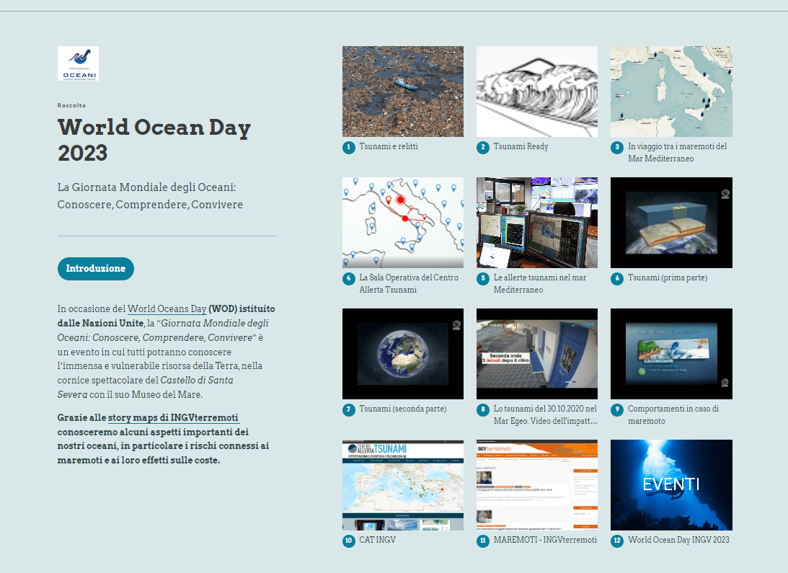
Task: Select the tsunami alert control room thumbnail
Action: tap(536, 223)
